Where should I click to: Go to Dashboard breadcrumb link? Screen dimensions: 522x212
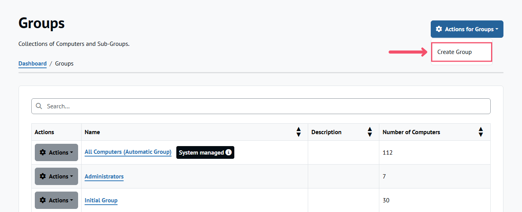click(32, 64)
